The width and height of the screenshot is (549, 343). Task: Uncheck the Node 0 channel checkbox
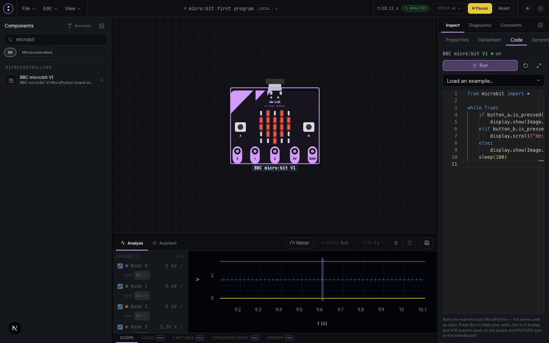tap(120, 266)
